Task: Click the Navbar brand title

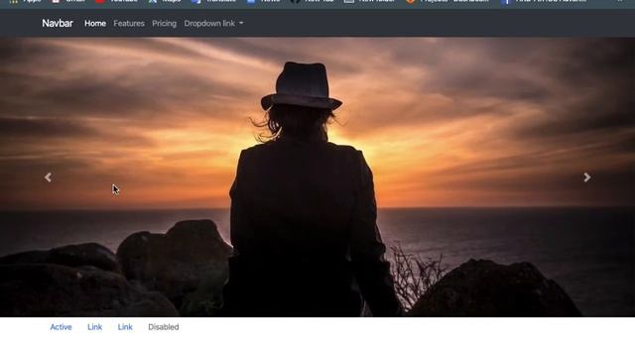Action: point(58,24)
